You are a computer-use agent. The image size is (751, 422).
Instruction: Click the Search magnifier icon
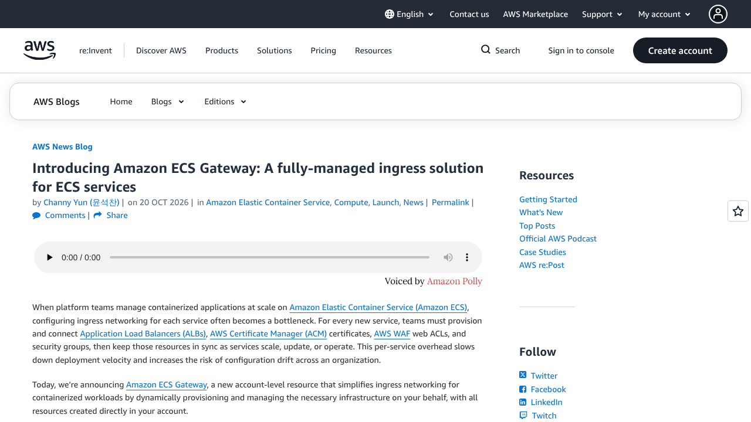pos(486,50)
